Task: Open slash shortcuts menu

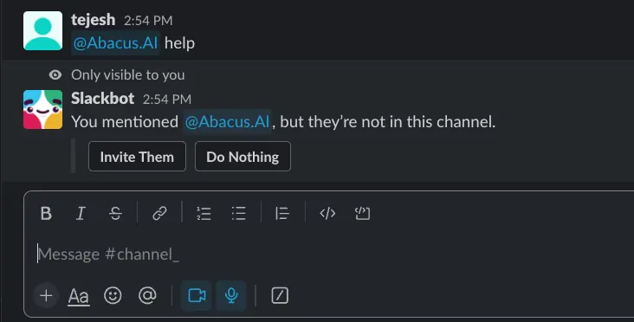Action: pos(280,296)
